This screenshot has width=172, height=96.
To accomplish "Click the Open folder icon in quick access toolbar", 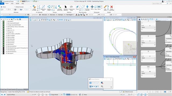I will [x=21, y=1].
